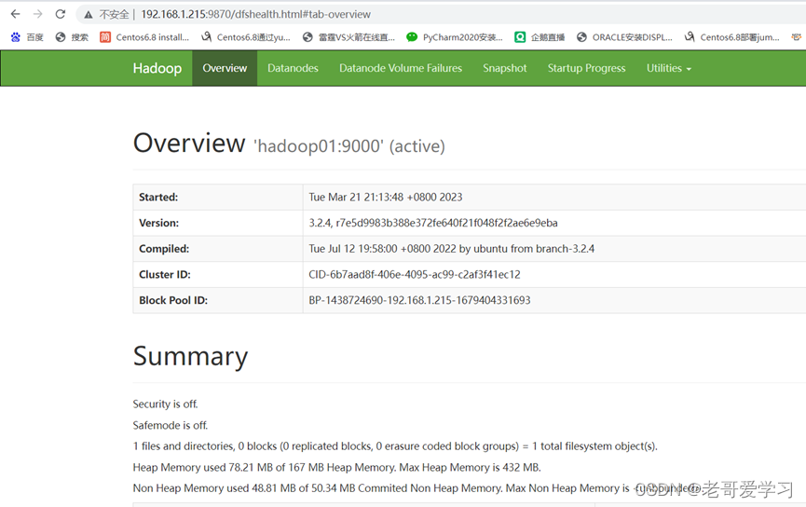Click the Overview page heading
Screen dimensions: 806x507
pyautogui.click(x=189, y=143)
